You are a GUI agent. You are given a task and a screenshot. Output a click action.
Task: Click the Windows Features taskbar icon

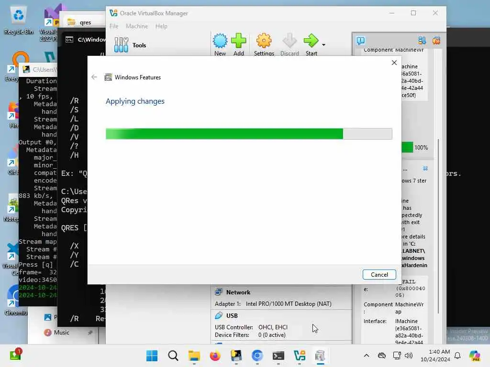pyautogui.click(x=320, y=356)
